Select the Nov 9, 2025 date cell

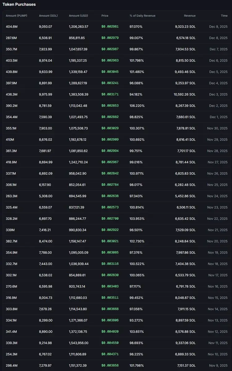(218, 365)
